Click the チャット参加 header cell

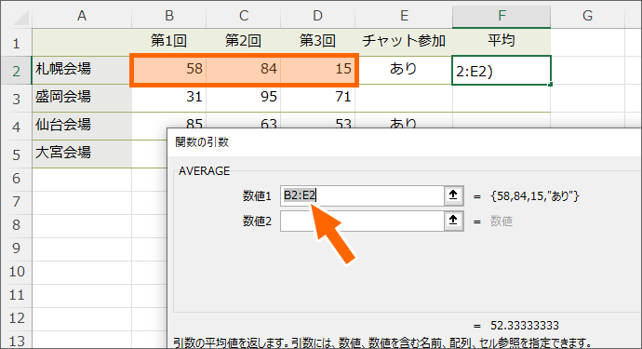click(x=404, y=41)
